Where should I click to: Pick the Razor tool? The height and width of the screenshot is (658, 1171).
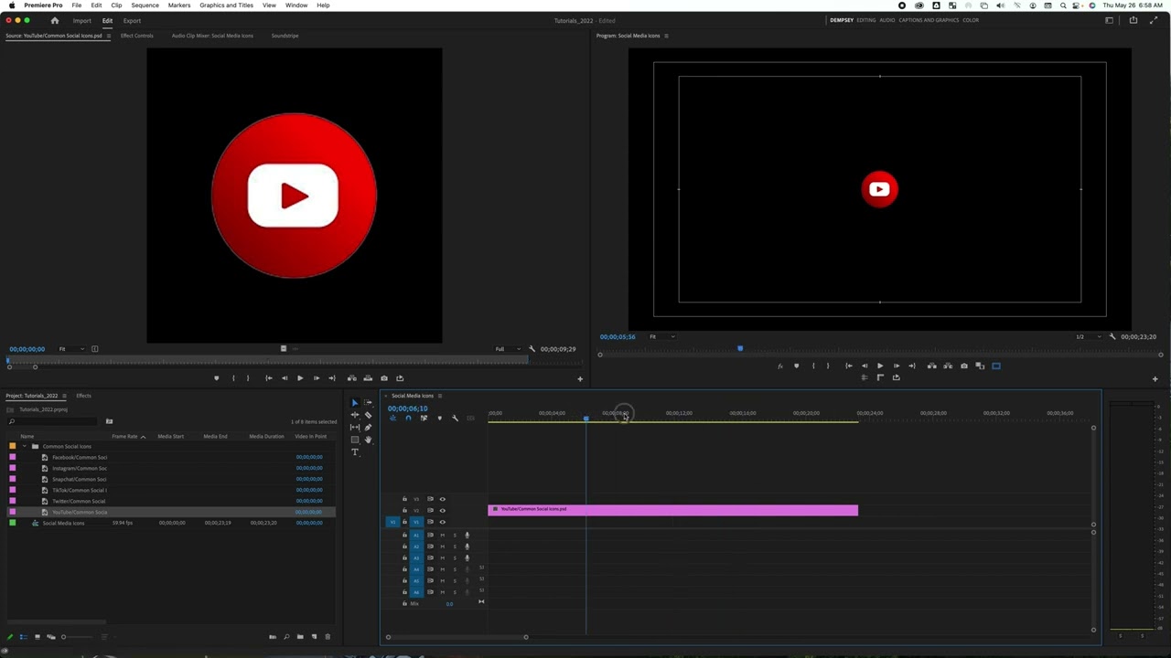(368, 415)
